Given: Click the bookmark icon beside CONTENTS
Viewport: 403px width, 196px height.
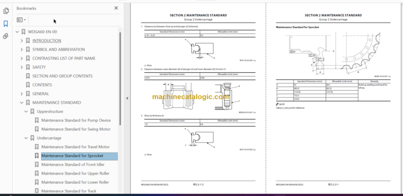Looking at the screenshot, I should (x=28, y=85).
